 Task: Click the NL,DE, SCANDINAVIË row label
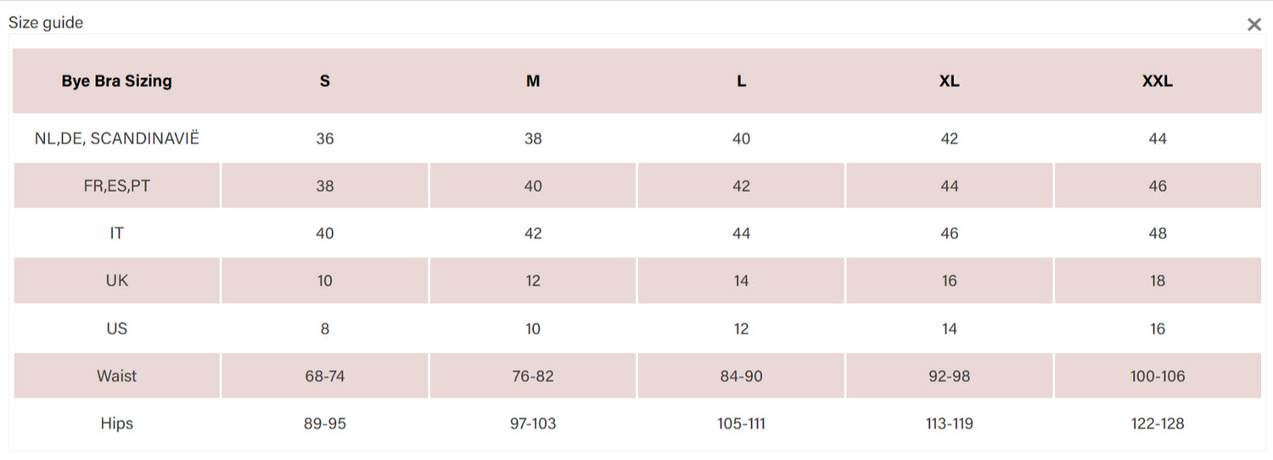click(x=116, y=138)
